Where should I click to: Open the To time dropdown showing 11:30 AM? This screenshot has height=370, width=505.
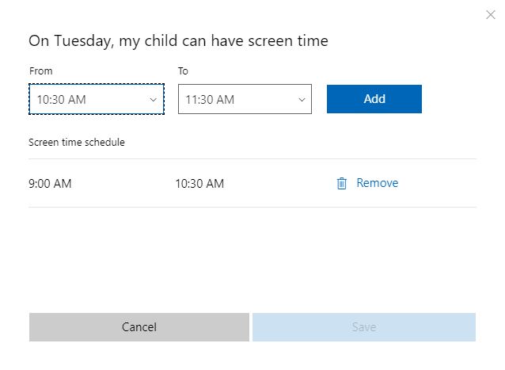pos(245,99)
